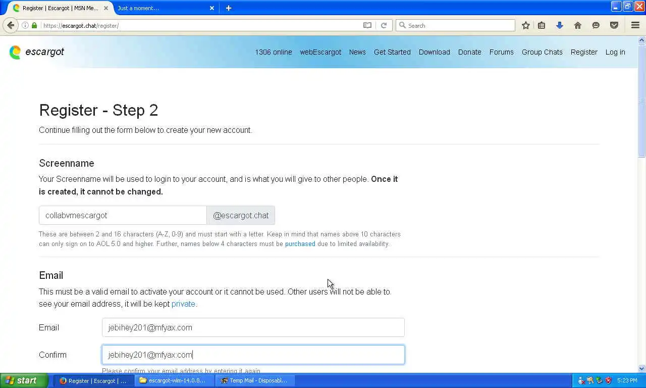This screenshot has height=388, width=646.
Task: Open escargot-wlm-14.0.8 folder taskbar item
Action: click(x=175, y=380)
